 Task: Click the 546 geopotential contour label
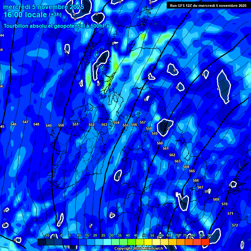[x=13, y=124]
